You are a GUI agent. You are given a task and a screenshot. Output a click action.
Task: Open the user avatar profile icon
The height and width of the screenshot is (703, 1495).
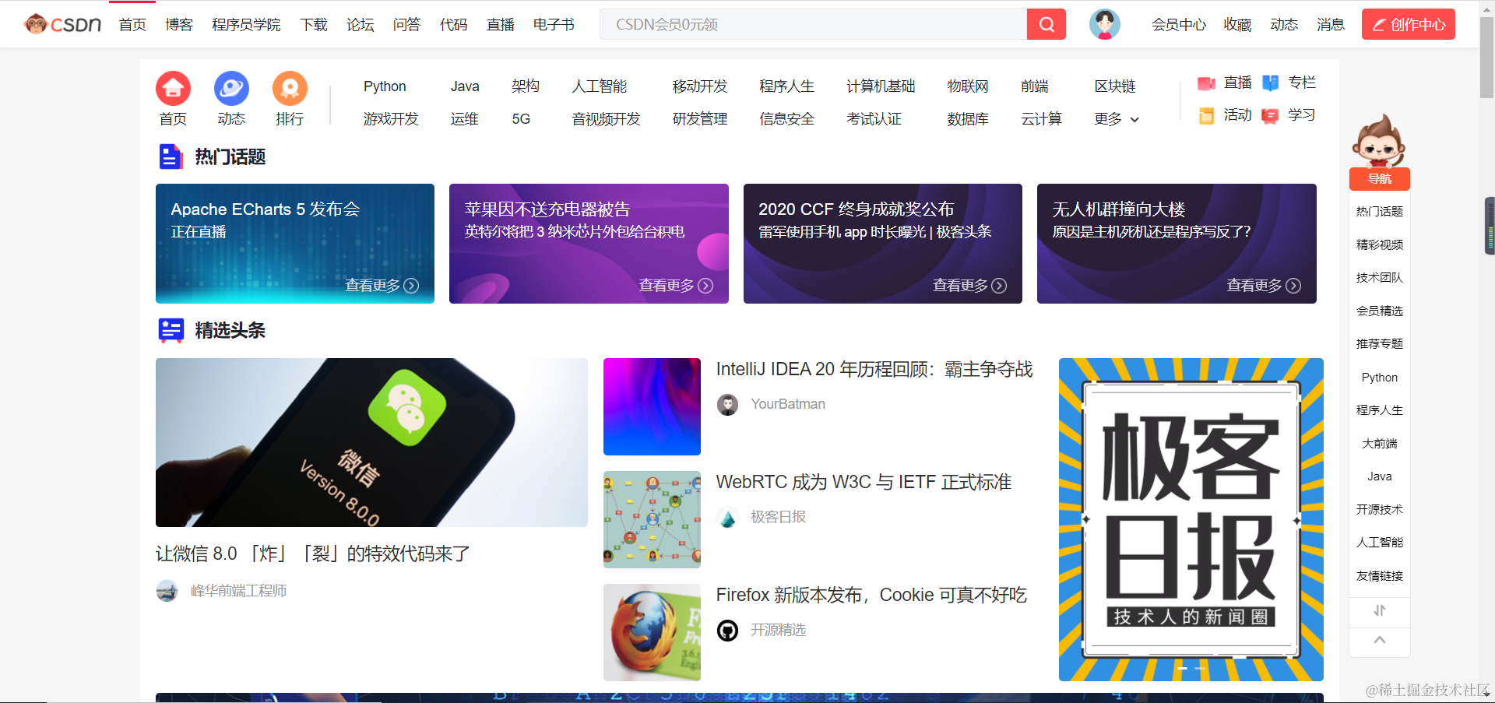1104,24
